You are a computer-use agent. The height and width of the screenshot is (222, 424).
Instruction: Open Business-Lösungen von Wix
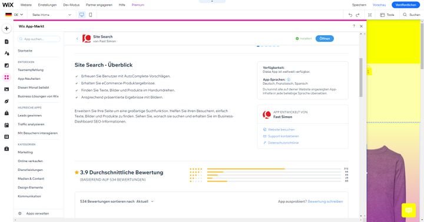click(38, 96)
